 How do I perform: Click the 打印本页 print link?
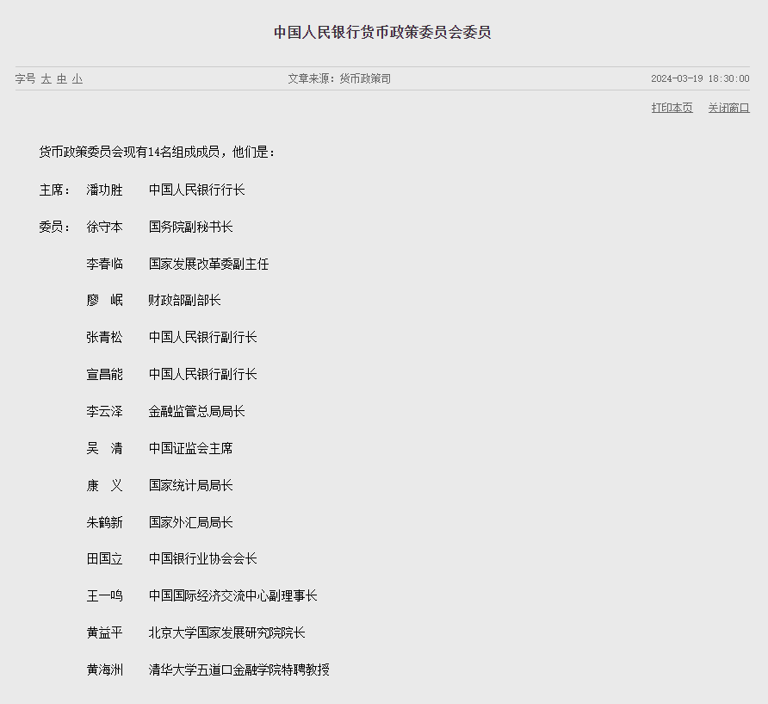672,108
